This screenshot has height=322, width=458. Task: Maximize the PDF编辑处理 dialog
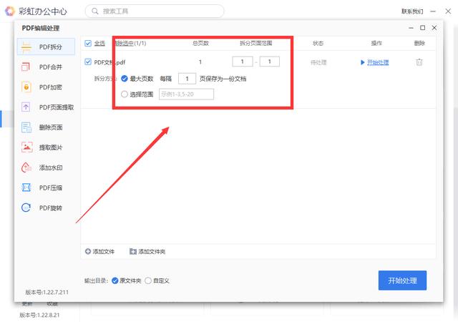423,28
